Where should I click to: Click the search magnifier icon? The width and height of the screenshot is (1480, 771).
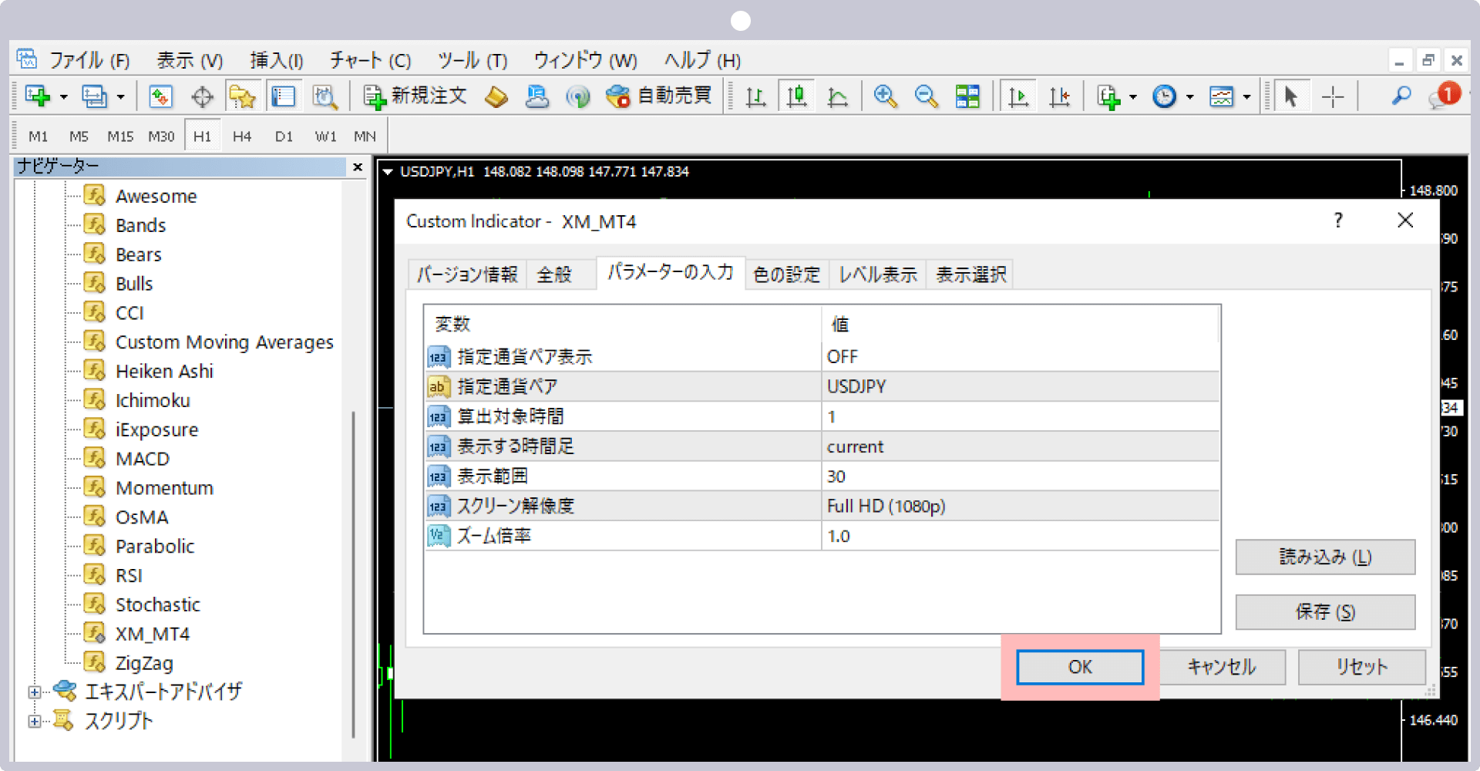[1401, 96]
